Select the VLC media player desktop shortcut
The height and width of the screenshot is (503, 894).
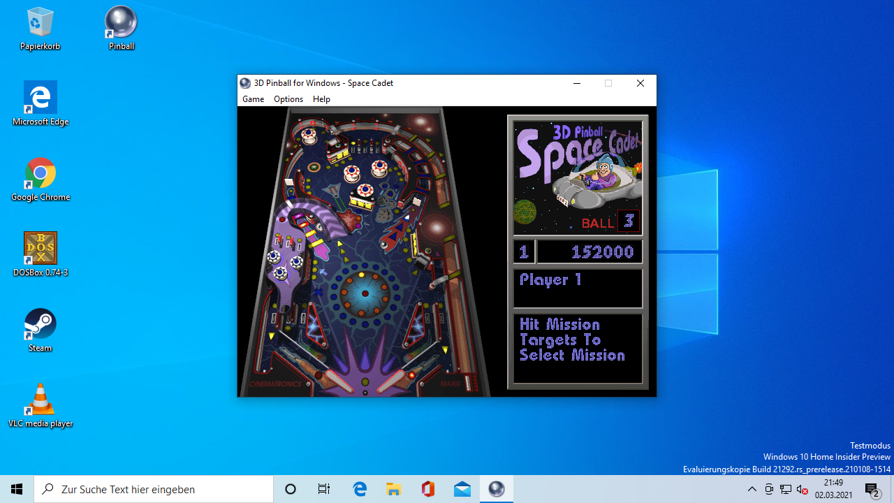pyautogui.click(x=41, y=405)
